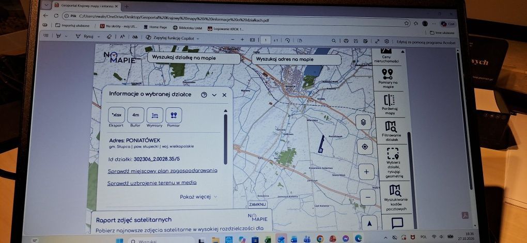Screen dimensions: 527x243
Task: Open PDF table of contents icon
Action: pos(46,35)
